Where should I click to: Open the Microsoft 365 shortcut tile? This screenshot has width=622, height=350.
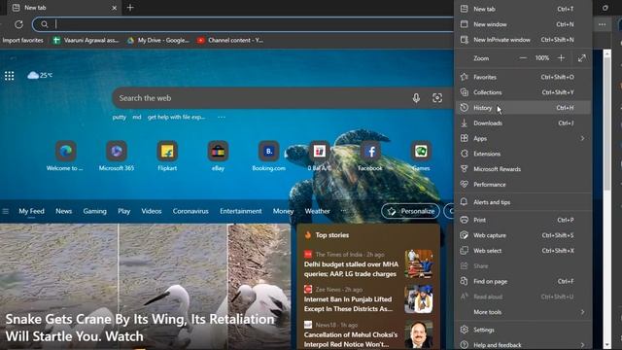pyautogui.click(x=117, y=156)
